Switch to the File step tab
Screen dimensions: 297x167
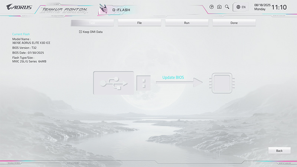point(139,23)
